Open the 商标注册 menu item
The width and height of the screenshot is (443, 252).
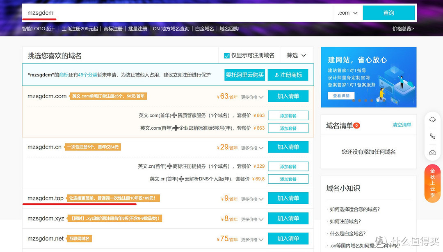pos(113,29)
